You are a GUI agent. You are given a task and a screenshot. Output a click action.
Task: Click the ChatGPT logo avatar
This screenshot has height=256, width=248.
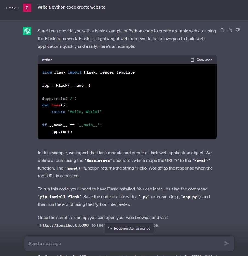pyautogui.click(x=27, y=31)
